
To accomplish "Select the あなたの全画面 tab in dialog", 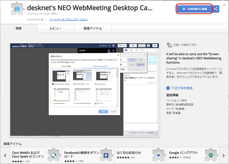I will (x=66, y=66).
